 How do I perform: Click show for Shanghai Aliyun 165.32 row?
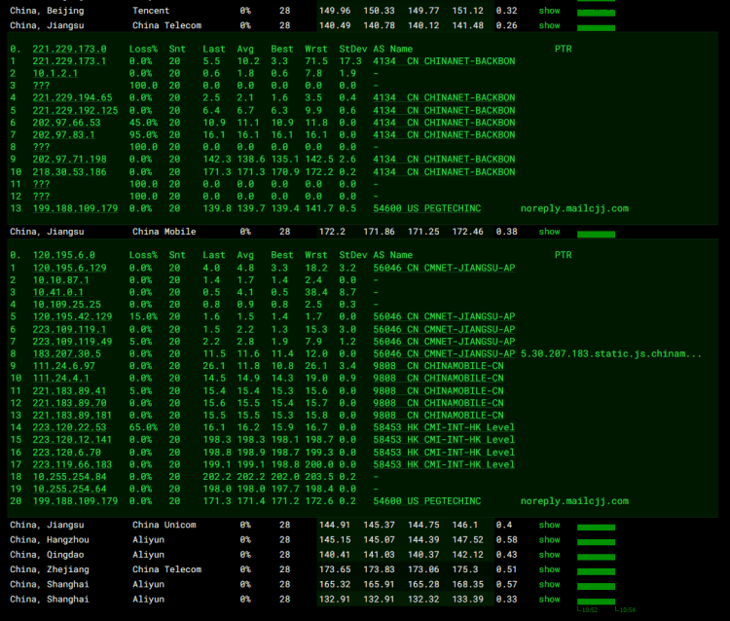(550, 585)
